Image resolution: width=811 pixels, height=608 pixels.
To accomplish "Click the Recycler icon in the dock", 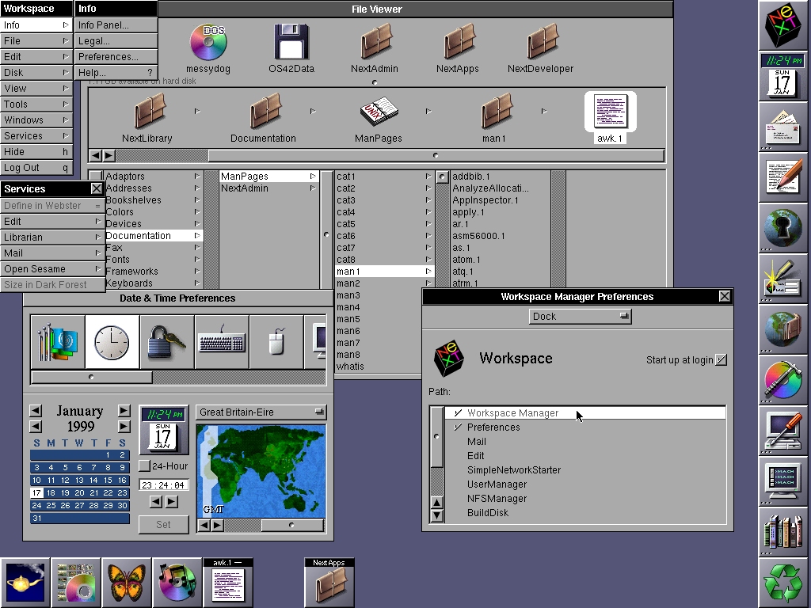I will [x=783, y=582].
